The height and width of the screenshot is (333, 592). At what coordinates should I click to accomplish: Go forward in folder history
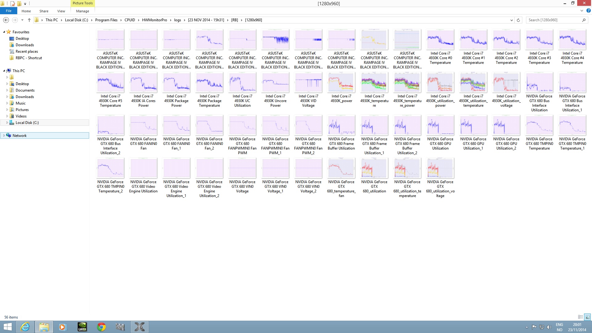tap(14, 20)
